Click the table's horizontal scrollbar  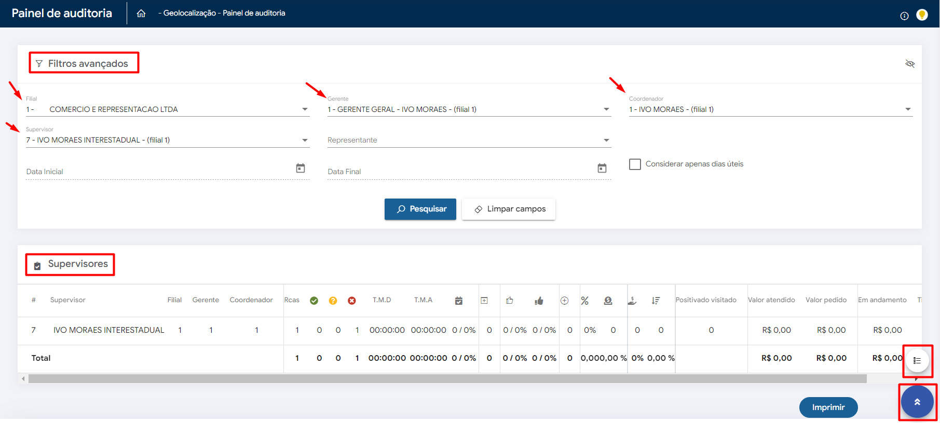point(446,379)
